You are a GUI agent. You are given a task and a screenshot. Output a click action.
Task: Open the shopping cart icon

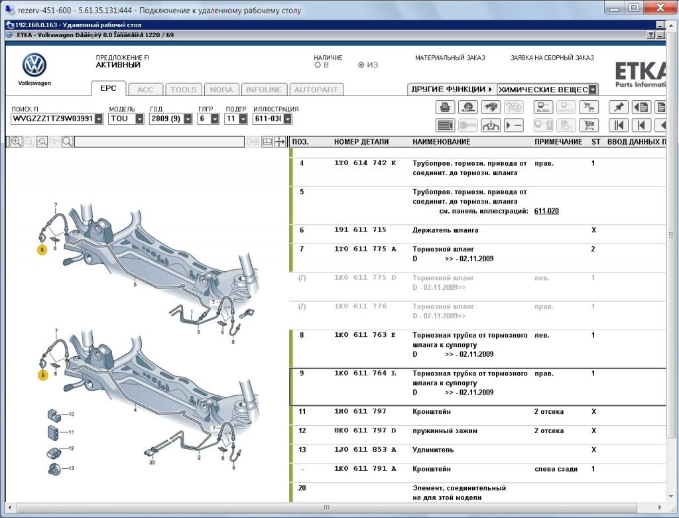click(x=589, y=125)
